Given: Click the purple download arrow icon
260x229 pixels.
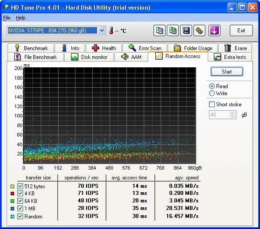Looking at the screenshot, I should (214, 31).
